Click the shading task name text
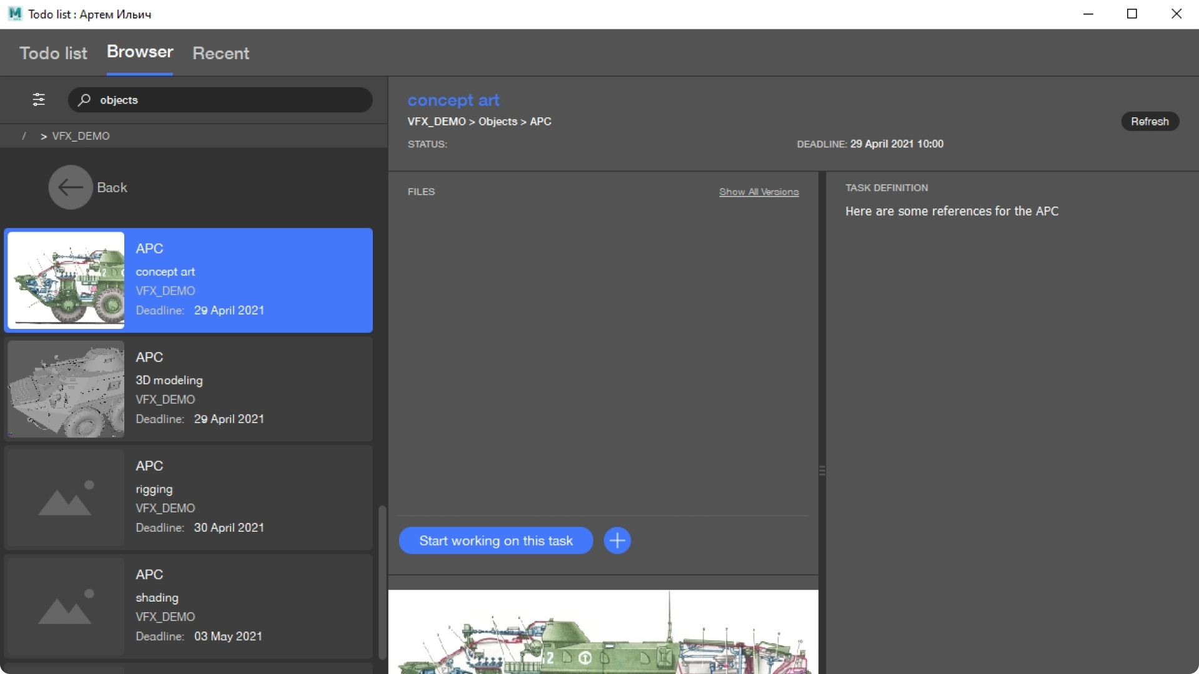The width and height of the screenshot is (1199, 674). (157, 598)
